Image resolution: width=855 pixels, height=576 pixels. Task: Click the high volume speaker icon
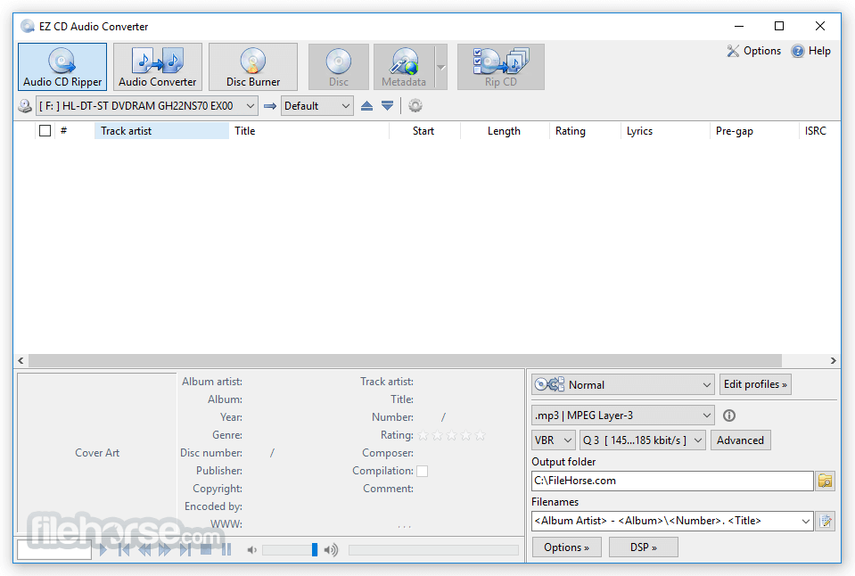(331, 550)
